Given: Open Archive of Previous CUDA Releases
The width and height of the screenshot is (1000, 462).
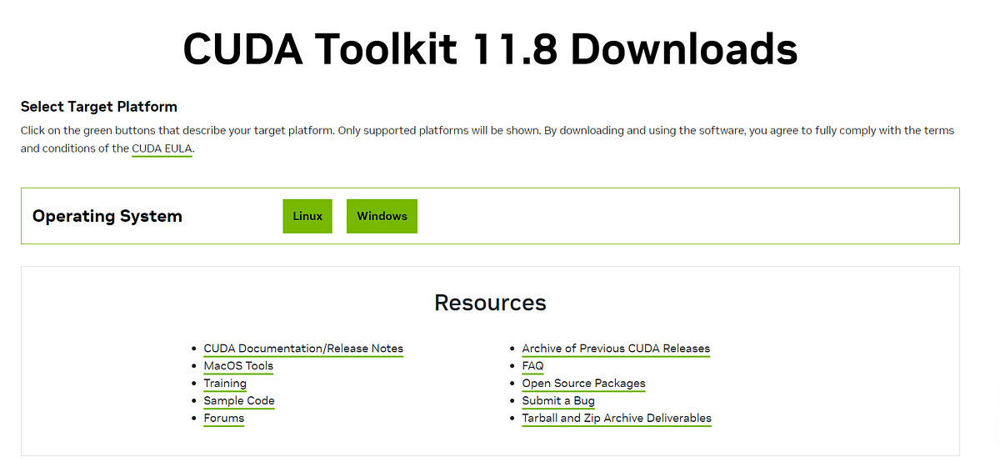Looking at the screenshot, I should 616,349.
